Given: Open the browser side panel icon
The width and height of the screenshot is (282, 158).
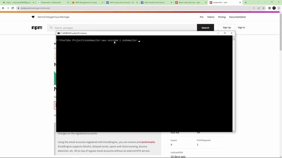Looking at the screenshot, I should (x=269, y=8).
